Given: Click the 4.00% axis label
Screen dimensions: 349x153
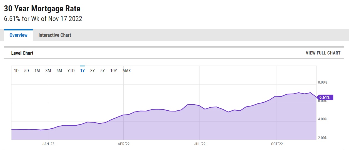Looking at the screenshot, I should [323, 119].
